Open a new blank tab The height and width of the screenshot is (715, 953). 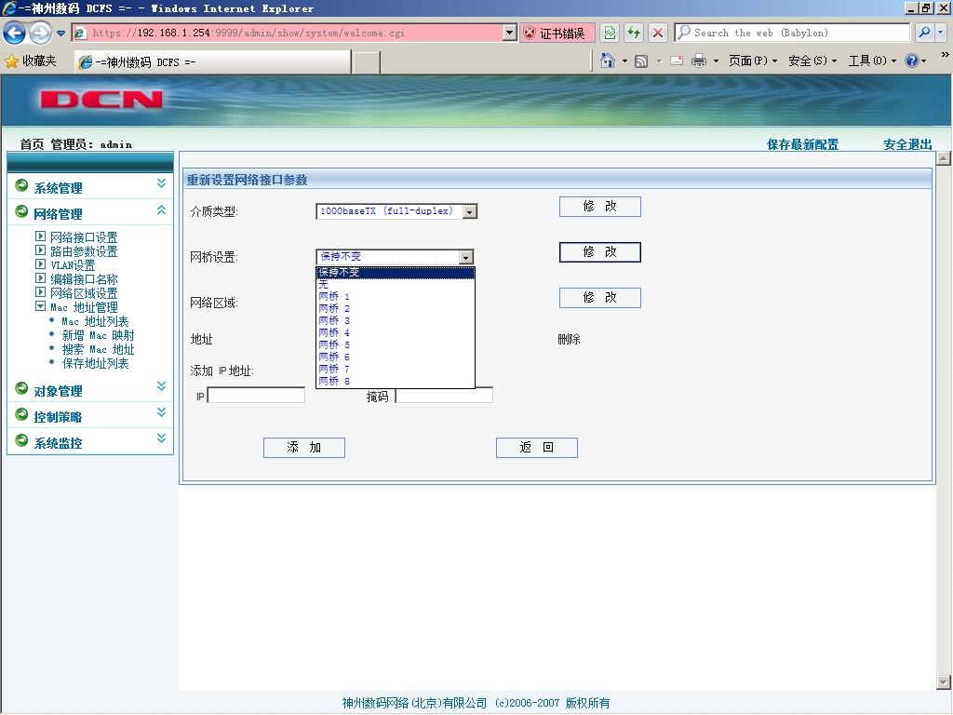click(x=367, y=62)
